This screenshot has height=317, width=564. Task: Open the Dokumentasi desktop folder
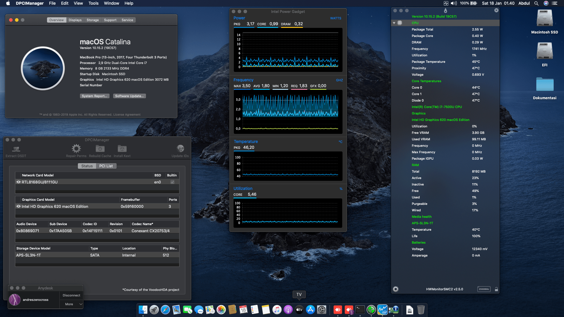click(545, 84)
